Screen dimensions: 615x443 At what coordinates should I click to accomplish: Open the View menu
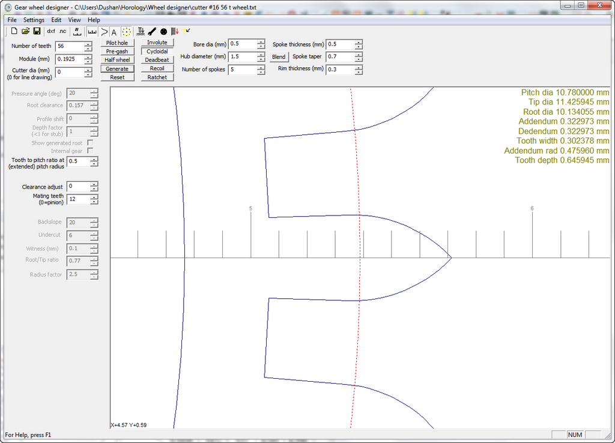(x=74, y=20)
